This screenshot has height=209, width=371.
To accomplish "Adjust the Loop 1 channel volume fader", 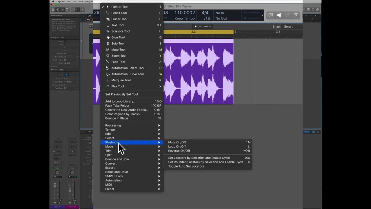I will coord(55,186).
